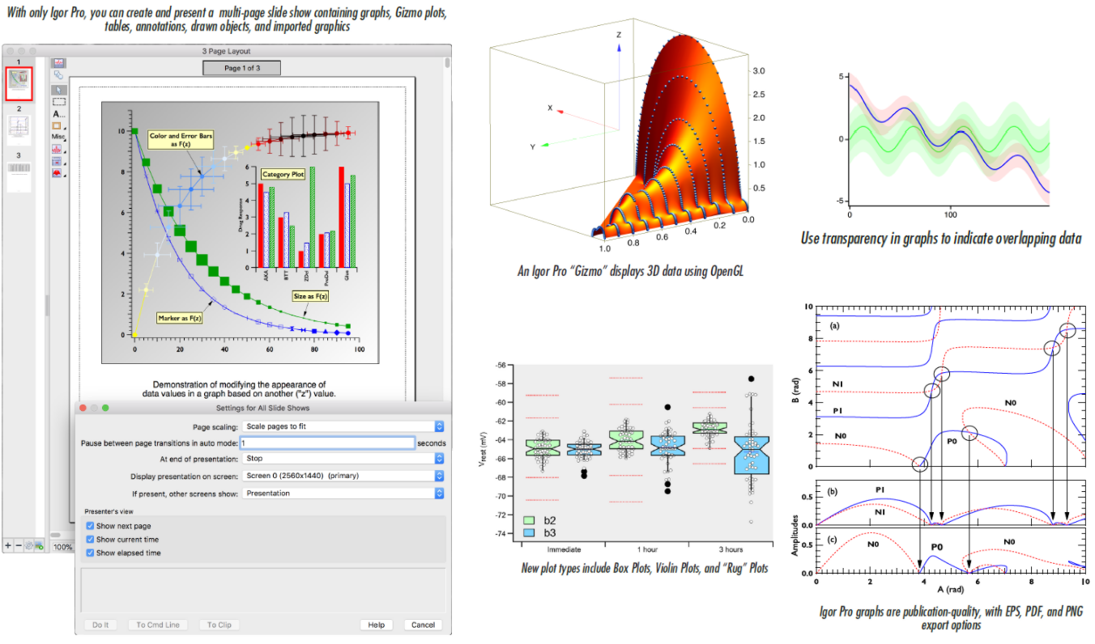The height and width of the screenshot is (644, 1095).
Task: Click the frame tool icon
Action: click(58, 125)
